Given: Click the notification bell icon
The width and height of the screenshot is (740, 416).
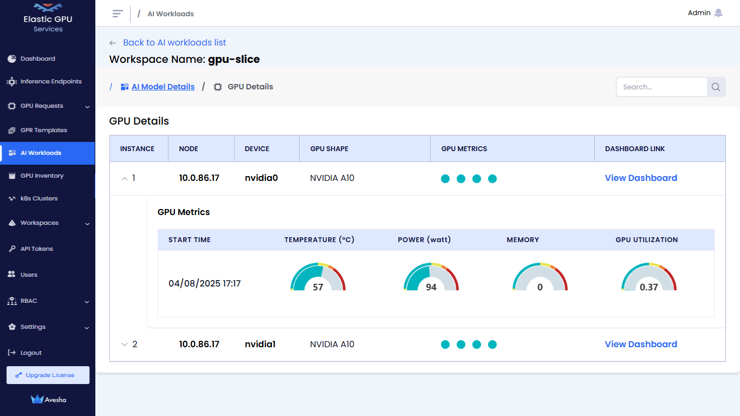Looking at the screenshot, I should 718,13.
